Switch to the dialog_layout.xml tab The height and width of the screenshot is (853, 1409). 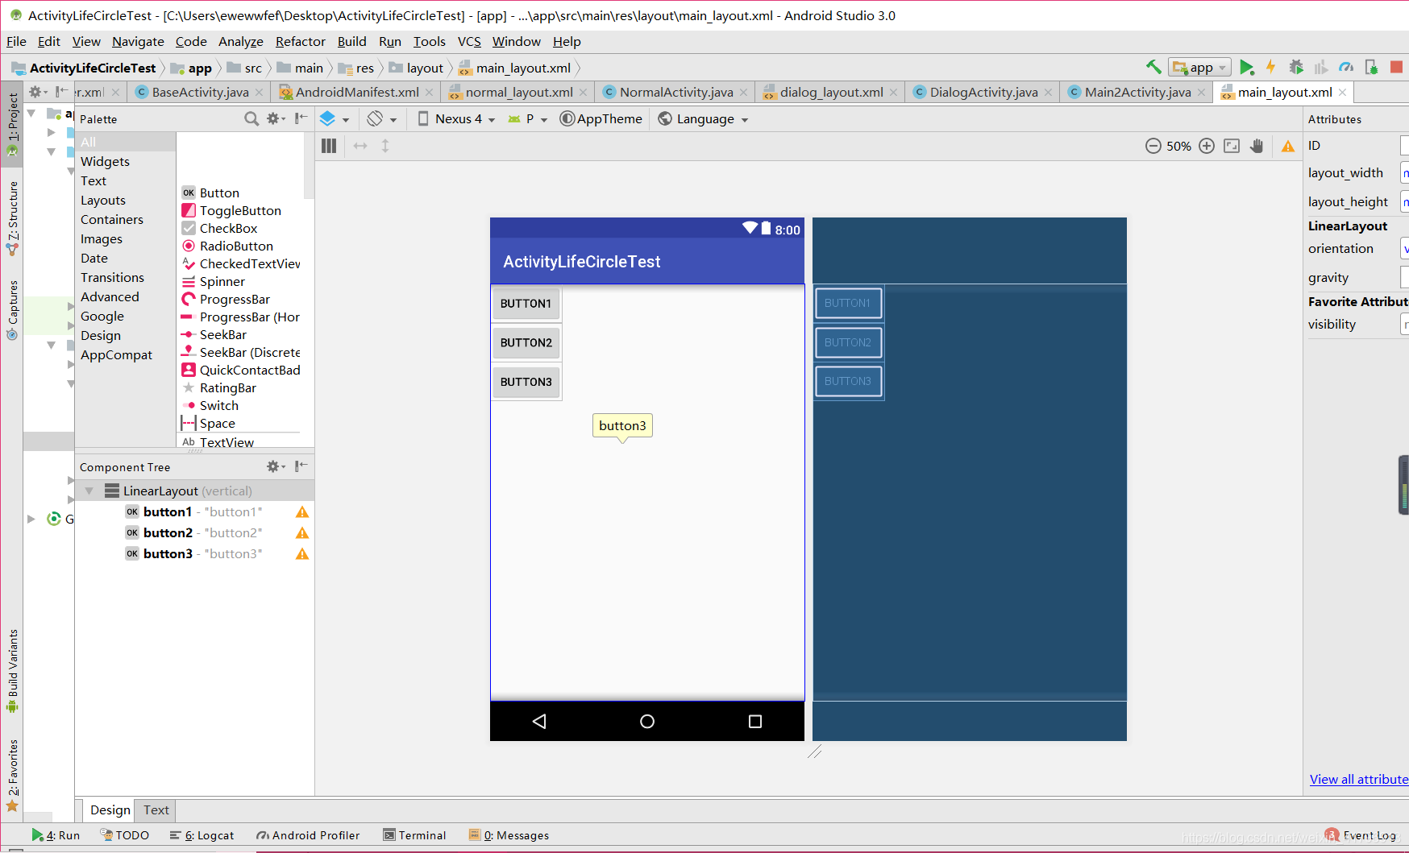click(831, 93)
